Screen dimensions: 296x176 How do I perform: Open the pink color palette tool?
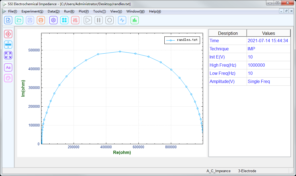click(x=8, y=78)
